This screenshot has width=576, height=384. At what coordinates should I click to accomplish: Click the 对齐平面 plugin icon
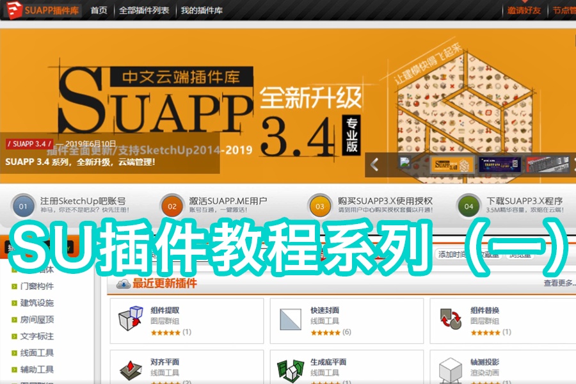click(130, 371)
